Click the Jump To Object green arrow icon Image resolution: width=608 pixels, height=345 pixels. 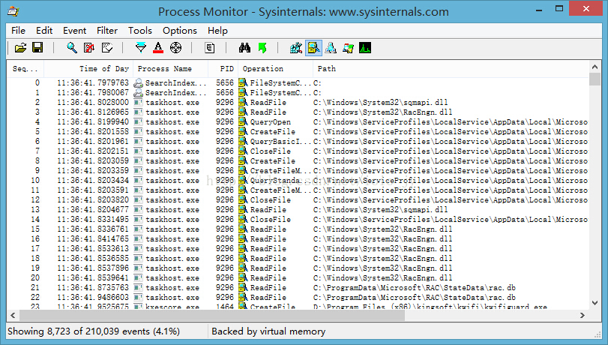(262, 48)
